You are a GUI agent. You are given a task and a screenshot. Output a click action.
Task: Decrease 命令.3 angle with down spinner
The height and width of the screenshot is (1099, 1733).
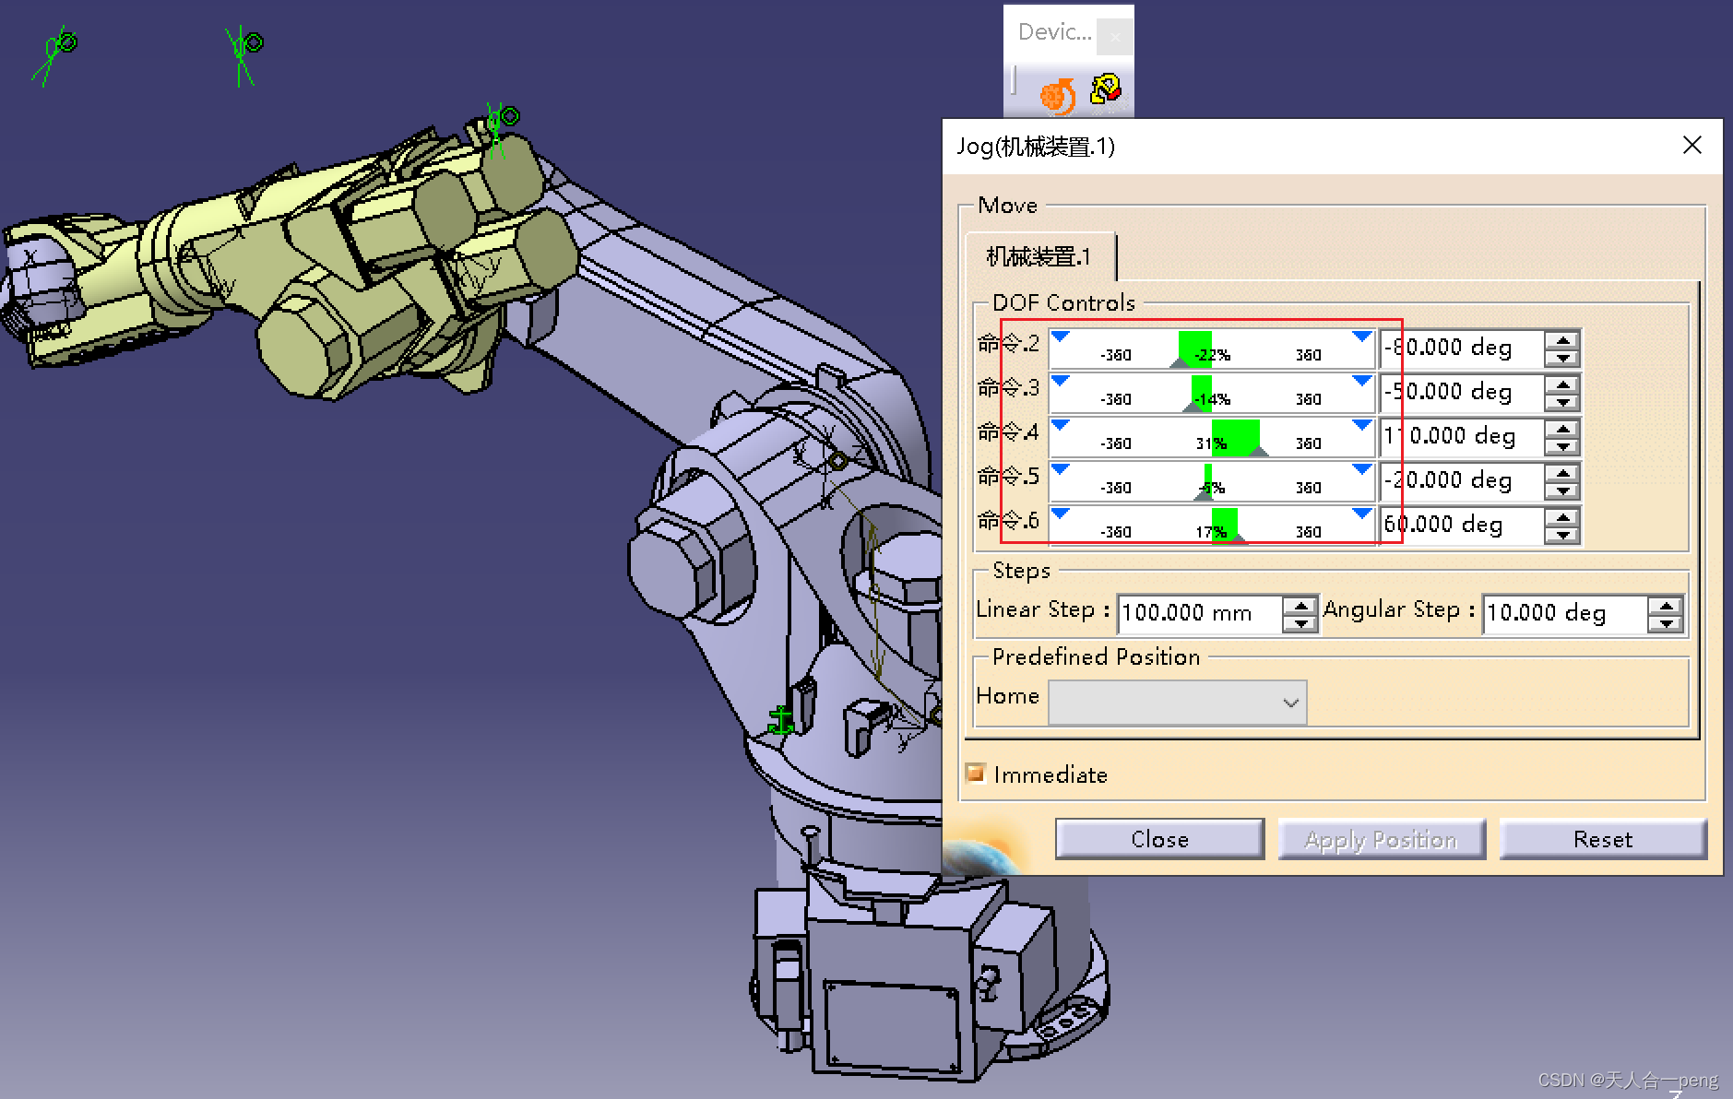[x=1562, y=403]
